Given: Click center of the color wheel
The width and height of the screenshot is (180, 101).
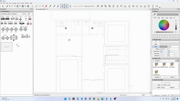Looking at the screenshot, I should (x=164, y=25).
